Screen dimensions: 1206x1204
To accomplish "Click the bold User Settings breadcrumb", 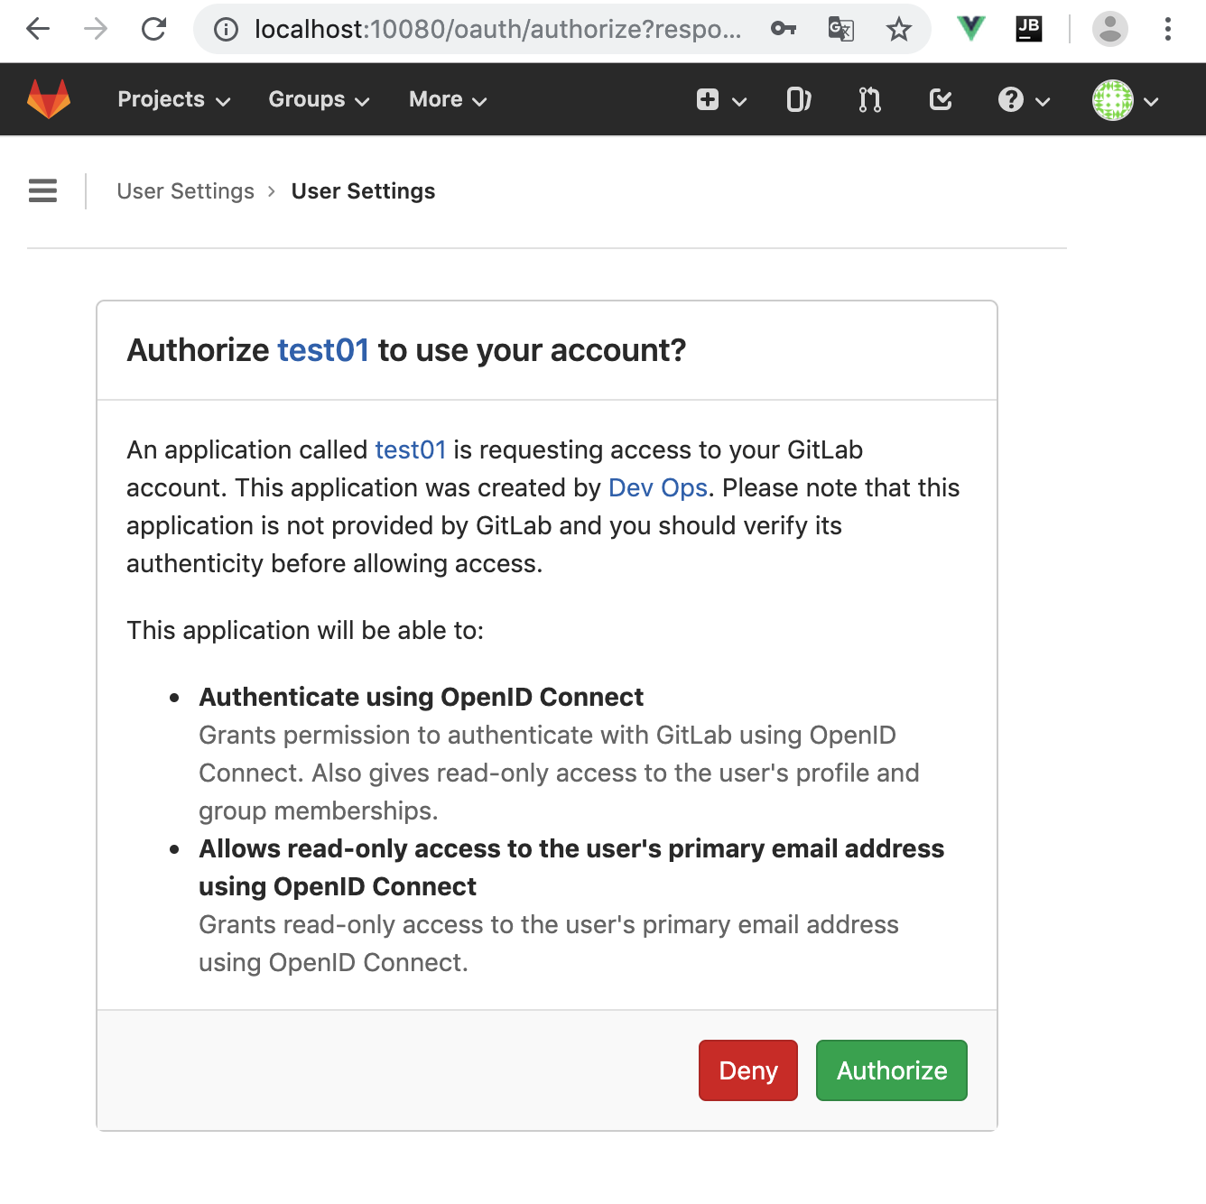I will 363,191.
